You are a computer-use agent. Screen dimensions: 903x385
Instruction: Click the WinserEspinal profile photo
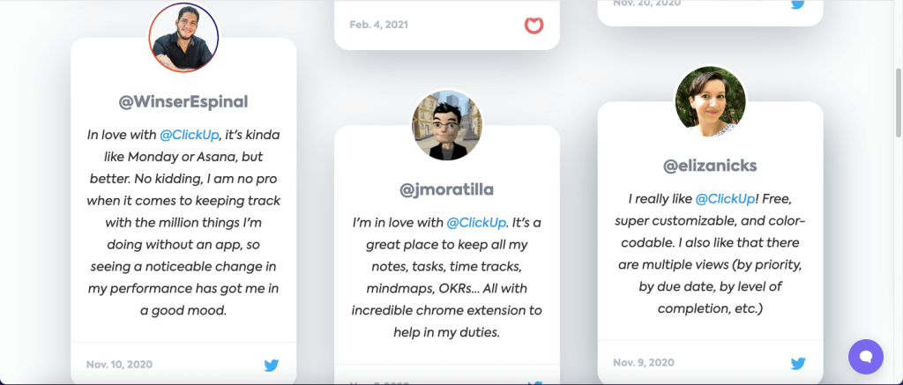tap(183, 37)
